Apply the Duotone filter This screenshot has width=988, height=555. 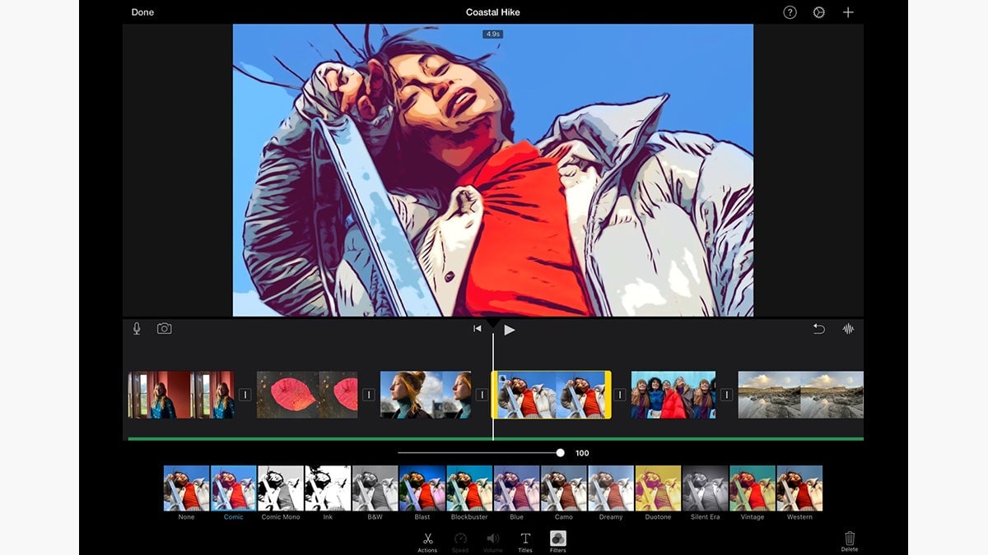(x=657, y=488)
